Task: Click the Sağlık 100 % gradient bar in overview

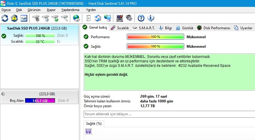Action: [x=155, y=46]
